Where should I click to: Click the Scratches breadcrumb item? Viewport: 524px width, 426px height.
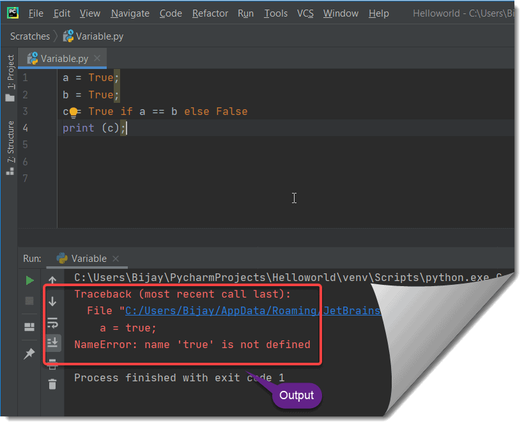29,36
